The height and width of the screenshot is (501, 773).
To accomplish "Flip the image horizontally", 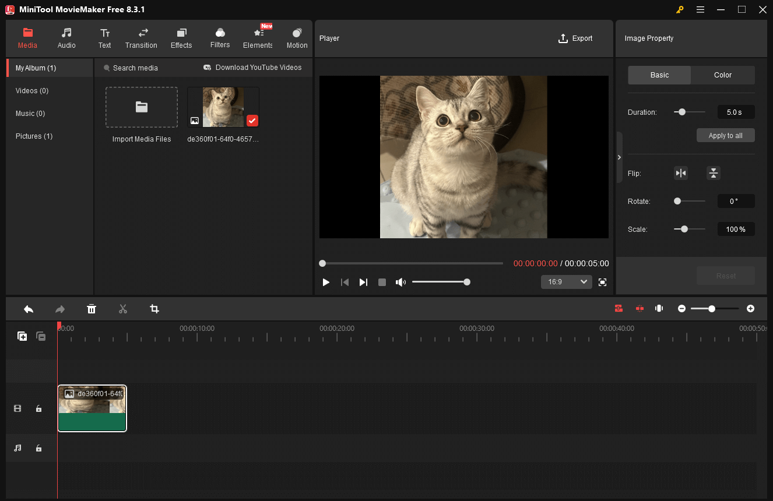I will click(680, 173).
